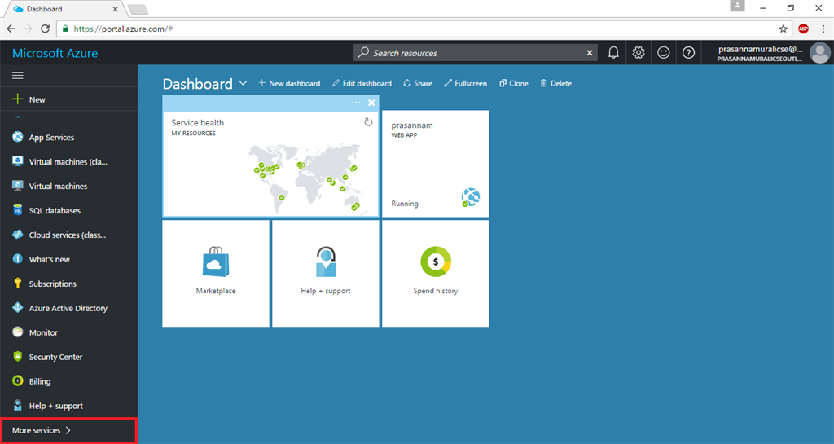
Task: Open Service health tile ellipsis menu
Action: pyautogui.click(x=356, y=103)
